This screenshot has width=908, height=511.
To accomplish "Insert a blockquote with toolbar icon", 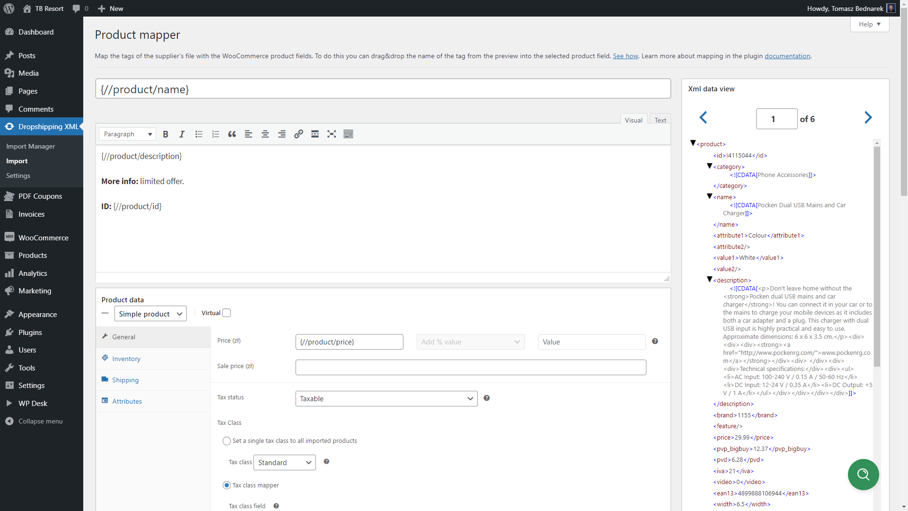I will (x=232, y=134).
